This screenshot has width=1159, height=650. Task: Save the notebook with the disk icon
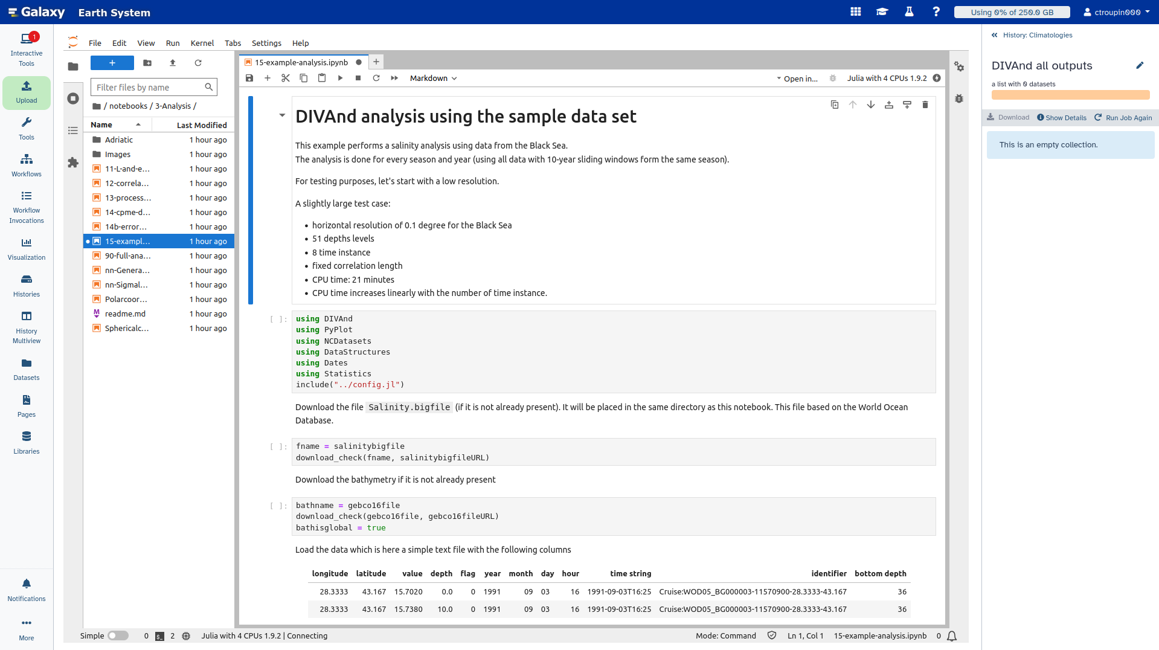tap(249, 78)
